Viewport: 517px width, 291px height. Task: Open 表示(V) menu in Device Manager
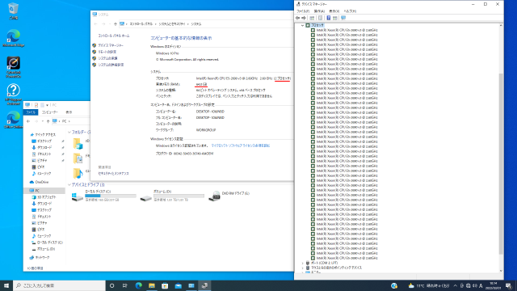[334, 11]
